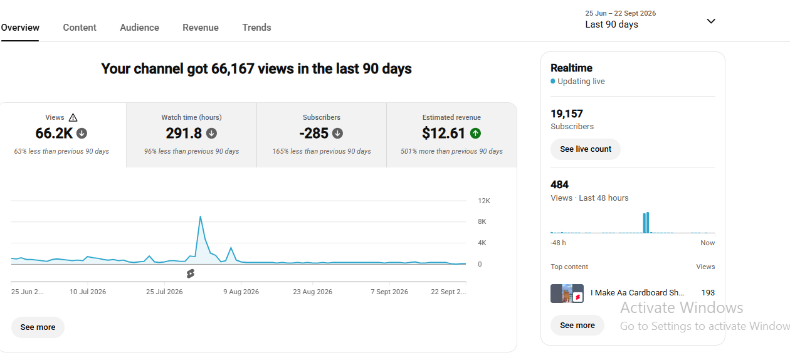Click the Shorts badge on the video thumbnail

578,297
